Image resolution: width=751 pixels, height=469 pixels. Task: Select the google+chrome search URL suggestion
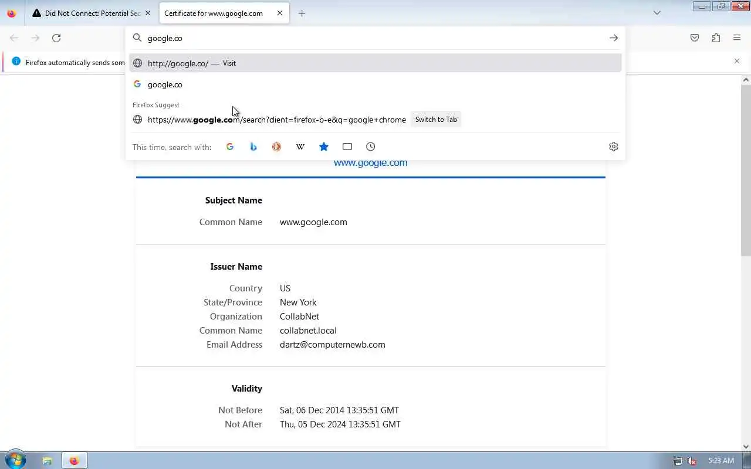(x=277, y=120)
